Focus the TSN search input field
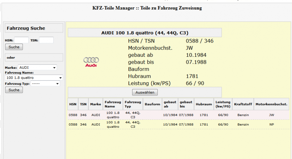 (x=46, y=40)
